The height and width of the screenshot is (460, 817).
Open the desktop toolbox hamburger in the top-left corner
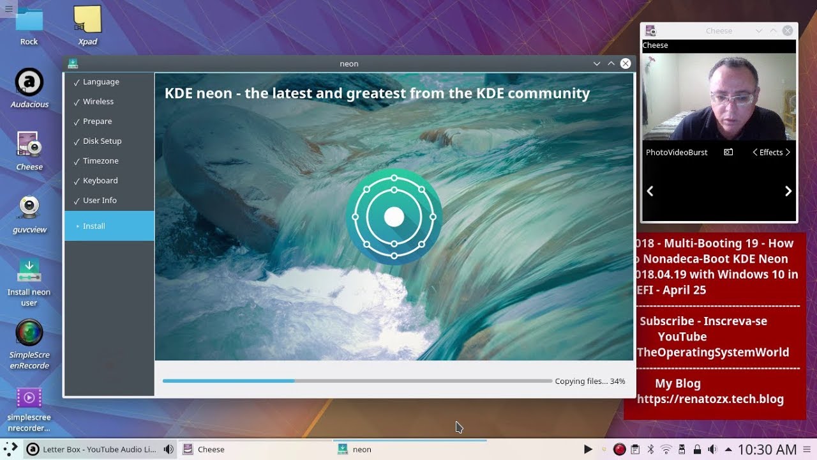click(x=8, y=8)
